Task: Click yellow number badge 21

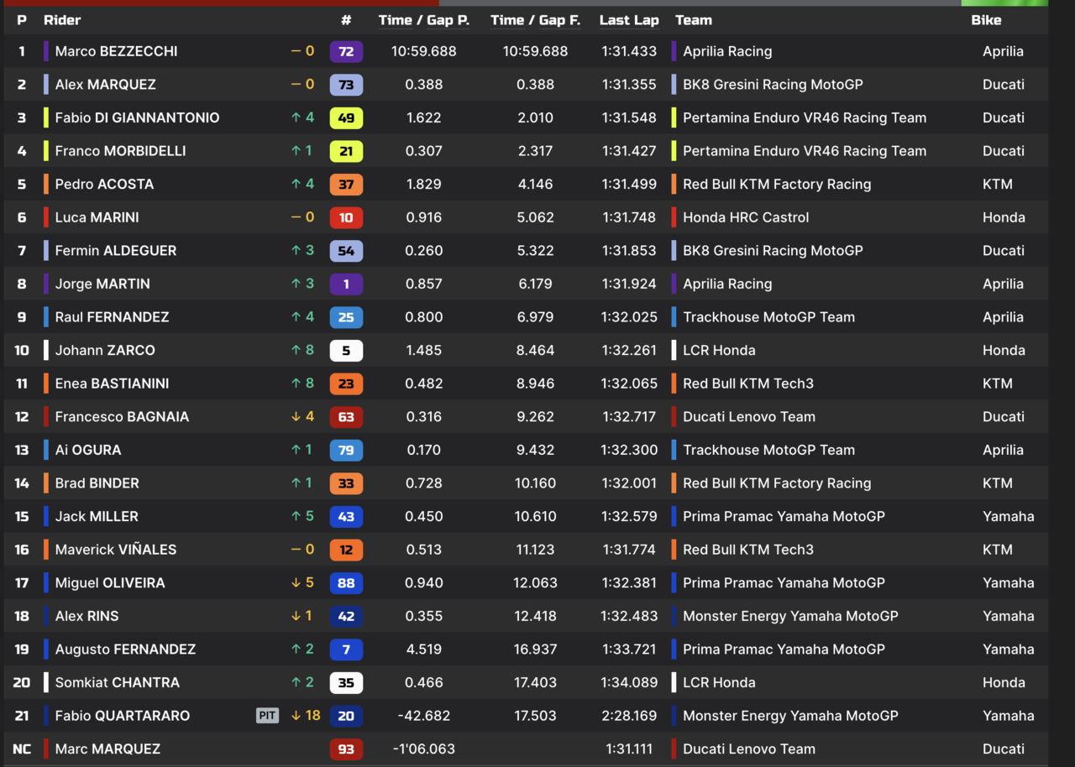Action: coord(346,151)
